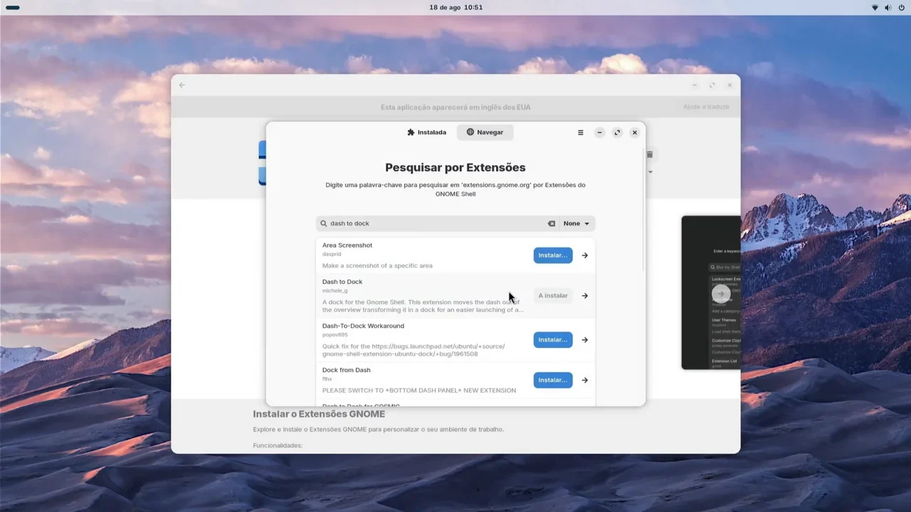Install the Dock from Dash extension
The image size is (911, 512).
553,380
